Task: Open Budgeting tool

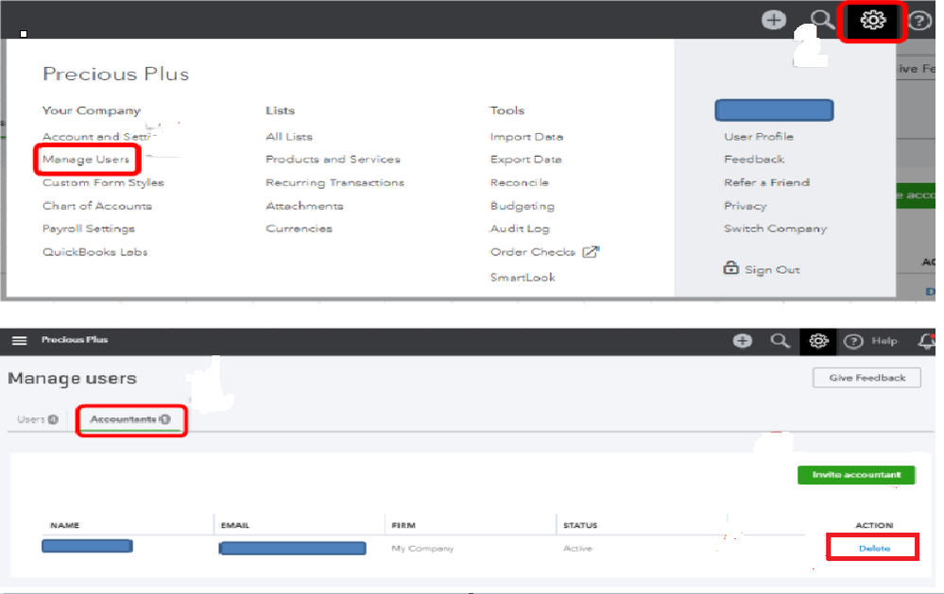Action: (522, 206)
